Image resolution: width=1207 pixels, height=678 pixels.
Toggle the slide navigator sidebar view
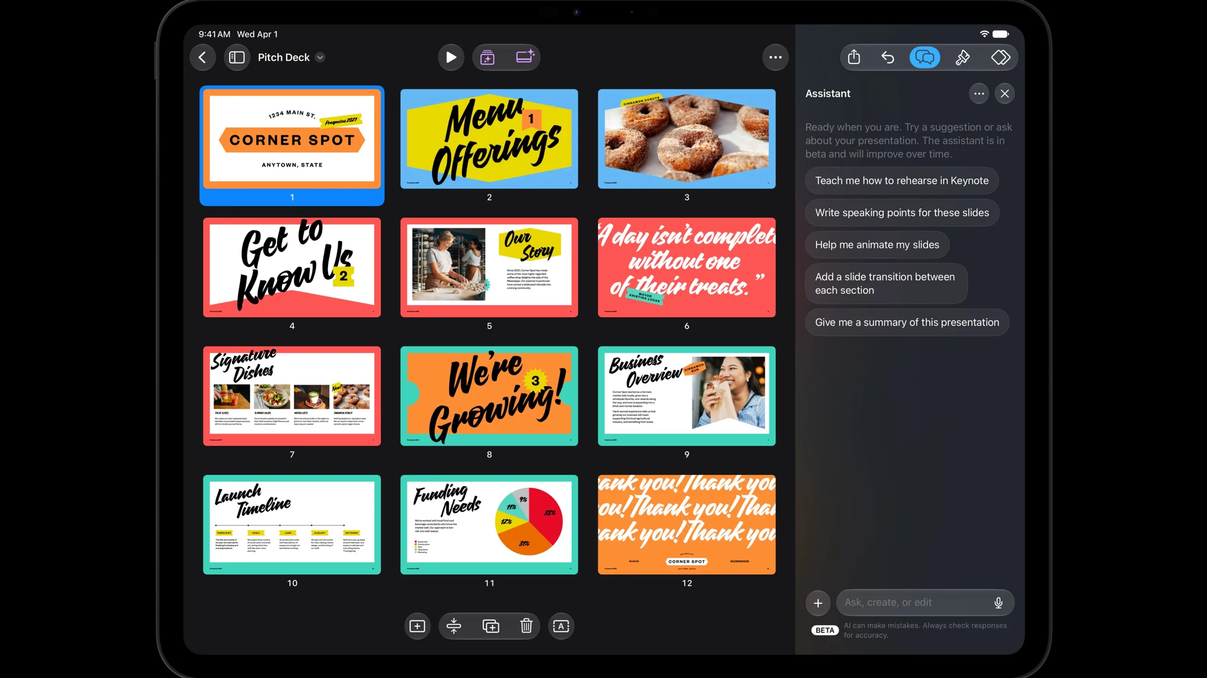(237, 57)
